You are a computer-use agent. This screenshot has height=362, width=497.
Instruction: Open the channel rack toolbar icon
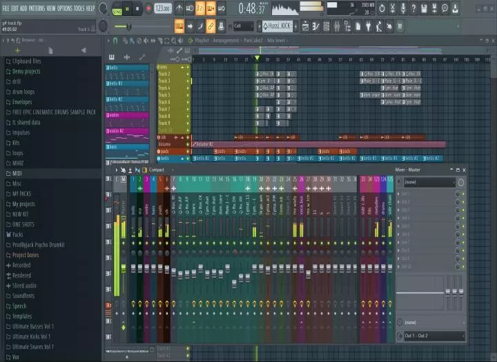coord(326,26)
